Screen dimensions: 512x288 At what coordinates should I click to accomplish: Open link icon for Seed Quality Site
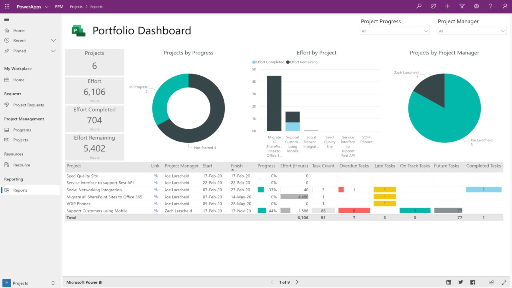pos(156,176)
